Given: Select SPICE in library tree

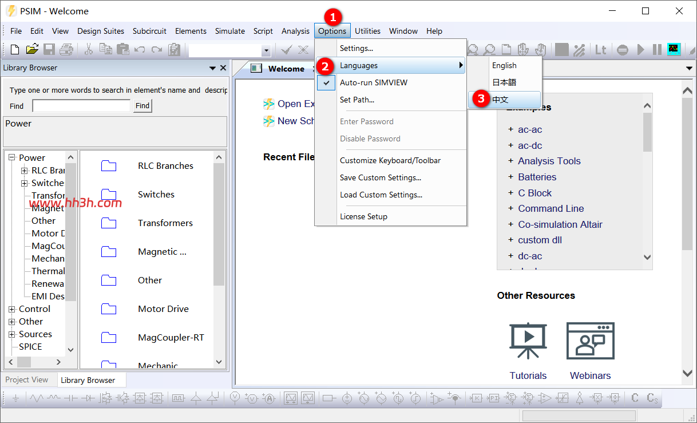Looking at the screenshot, I should [x=30, y=347].
